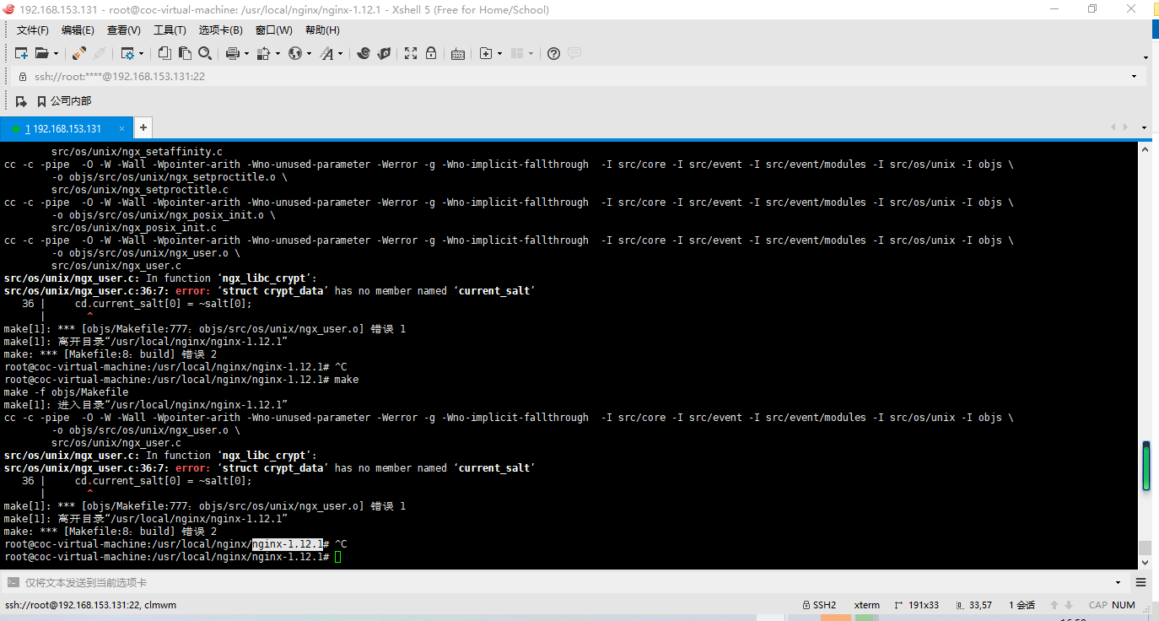
Task: Click the Color scheme icon
Action: (x=263, y=53)
